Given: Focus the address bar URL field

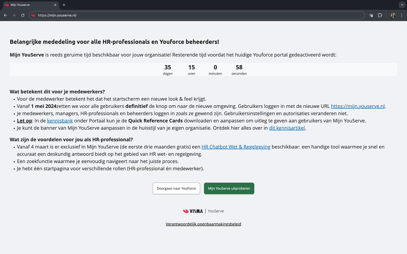Looking at the screenshot, I should point(196,15).
